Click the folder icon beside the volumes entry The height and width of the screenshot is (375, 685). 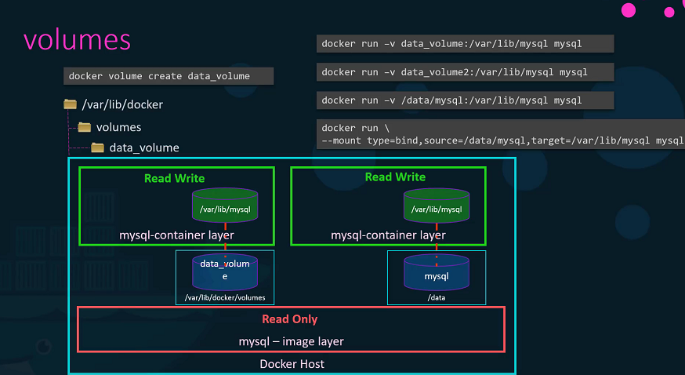[84, 127]
